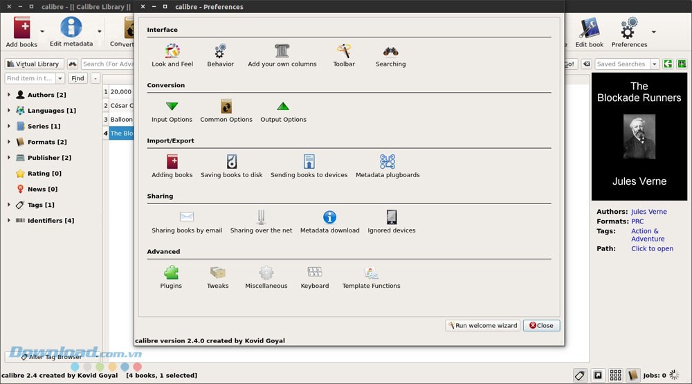
Task: Click the Blockade Runners cover thumbnail
Action: pos(639,137)
